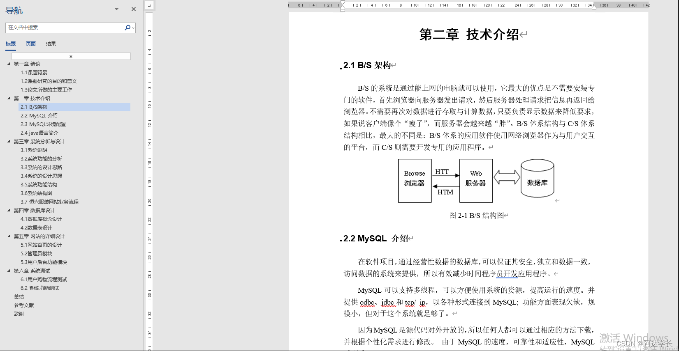Collapse the 第二章 技术介绍 heading
The image size is (679, 351).
click(9, 98)
